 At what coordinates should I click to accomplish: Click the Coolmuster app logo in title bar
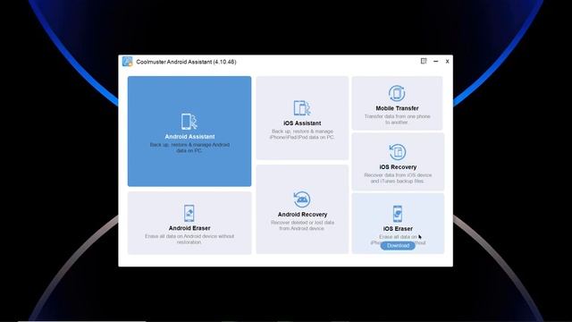[x=127, y=62]
